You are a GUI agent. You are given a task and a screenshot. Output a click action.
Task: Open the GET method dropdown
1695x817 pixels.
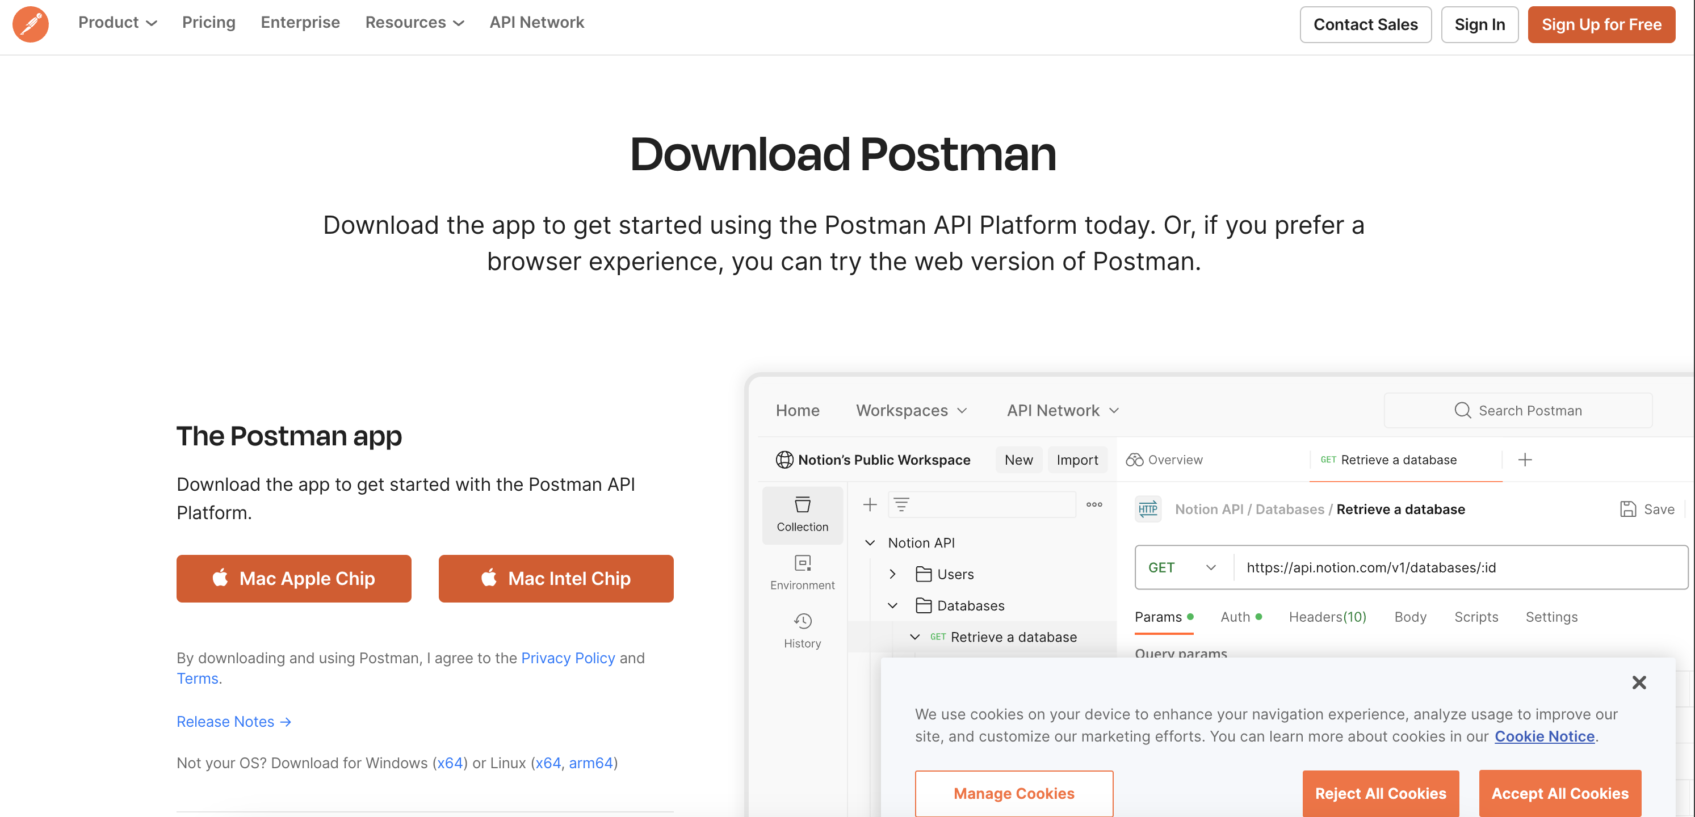click(x=1182, y=568)
